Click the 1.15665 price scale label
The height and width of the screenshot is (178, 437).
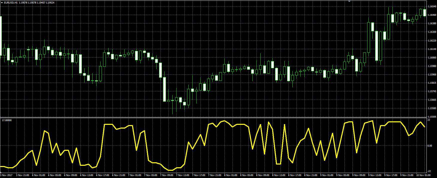point(432,100)
